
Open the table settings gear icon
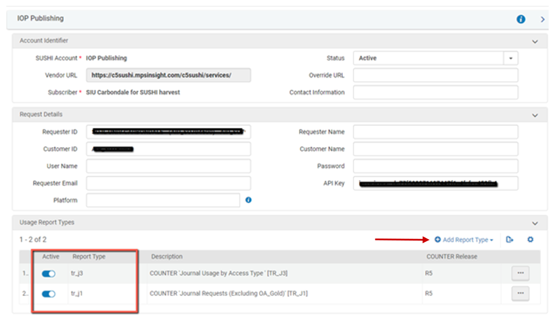coord(530,240)
